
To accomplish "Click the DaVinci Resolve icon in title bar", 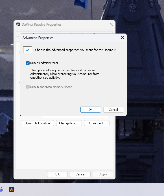I will [18, 24].
